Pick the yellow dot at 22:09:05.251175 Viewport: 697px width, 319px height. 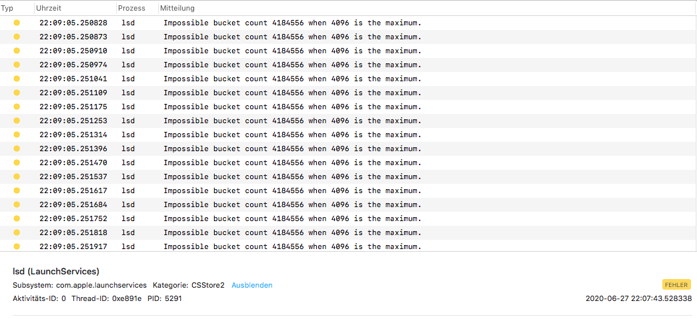(x=17, y=107)
